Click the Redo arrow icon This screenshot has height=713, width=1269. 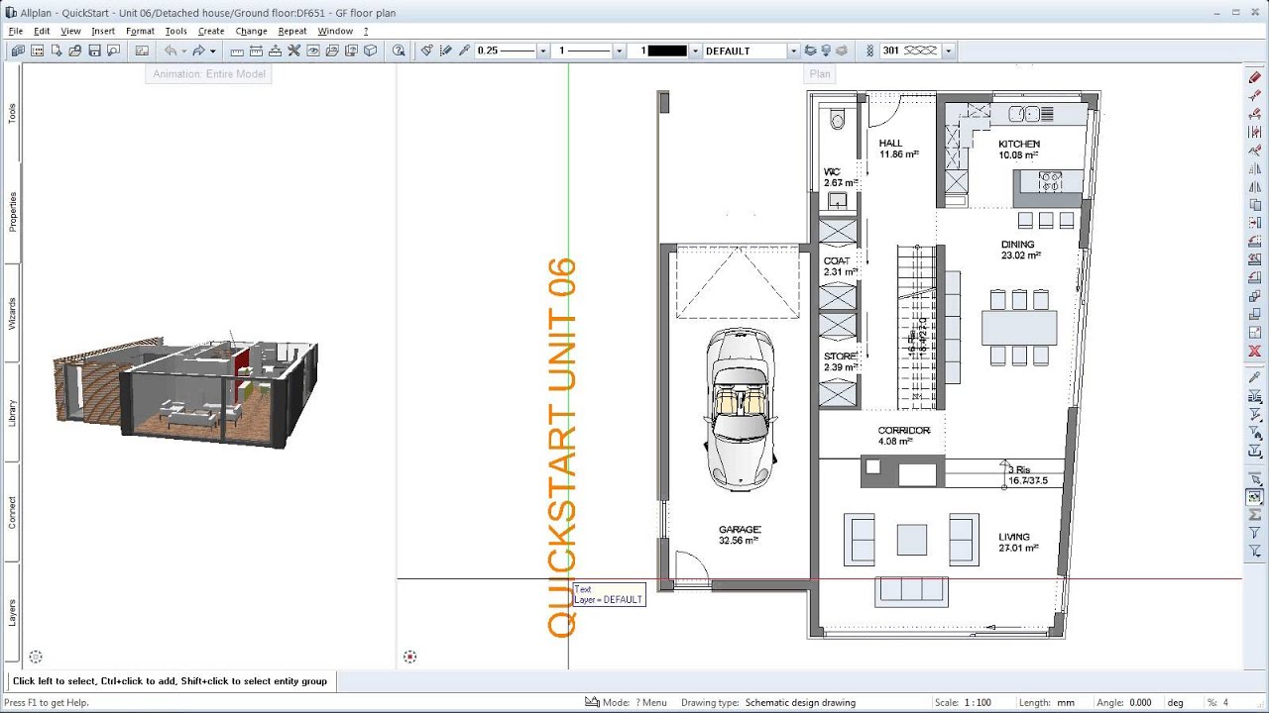(x=198, y=51)
